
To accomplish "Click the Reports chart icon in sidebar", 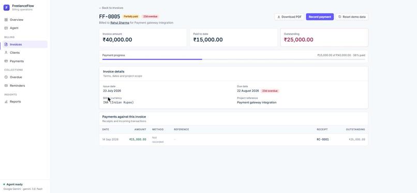I will (x=6, y=101).
